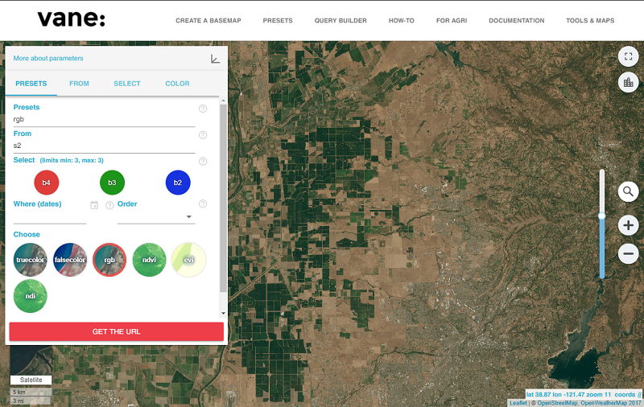Choose the ndvi preset thumbnail
Screen dimensions: 644x407
(149, 260)
